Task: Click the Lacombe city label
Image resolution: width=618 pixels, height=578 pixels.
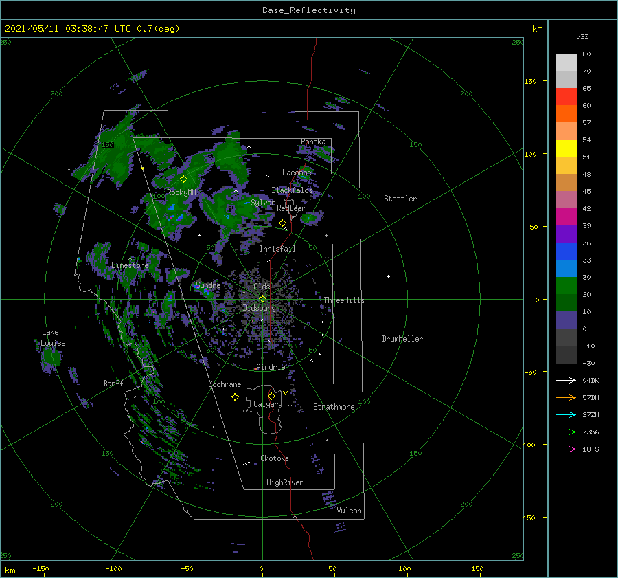Action: (x=297, y=173)
